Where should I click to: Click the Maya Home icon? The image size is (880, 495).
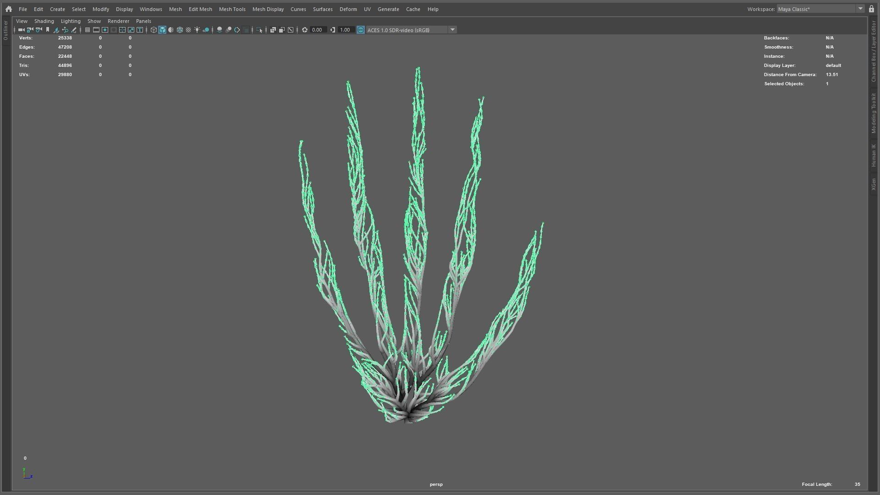(8, 9)
